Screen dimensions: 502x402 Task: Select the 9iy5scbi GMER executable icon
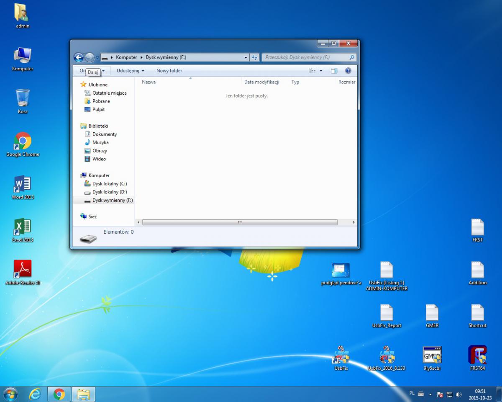pos(432,358)
